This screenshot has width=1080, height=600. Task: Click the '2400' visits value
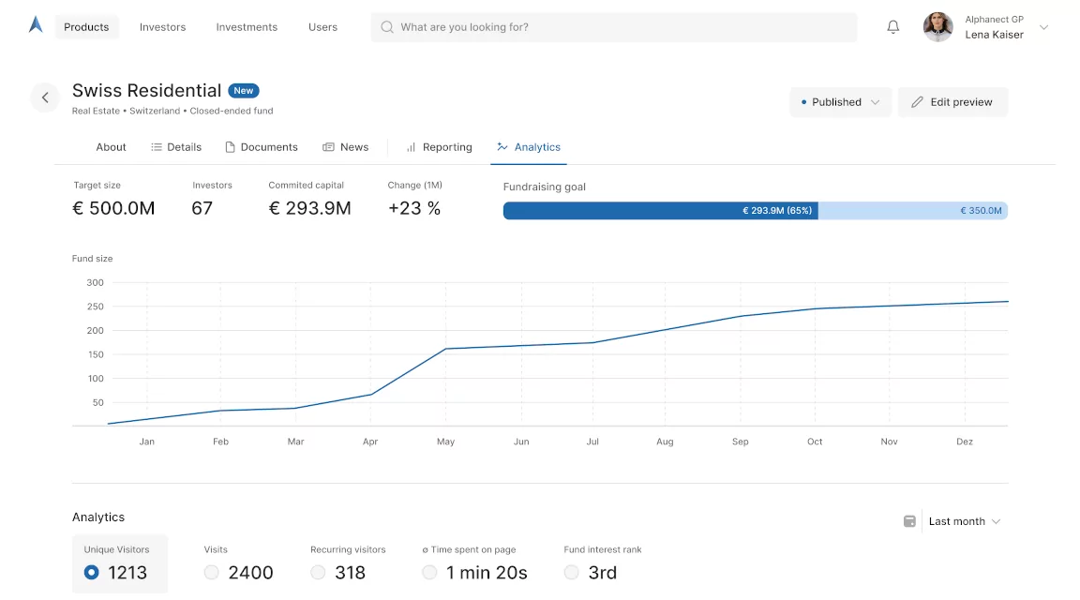click(250, 573)
